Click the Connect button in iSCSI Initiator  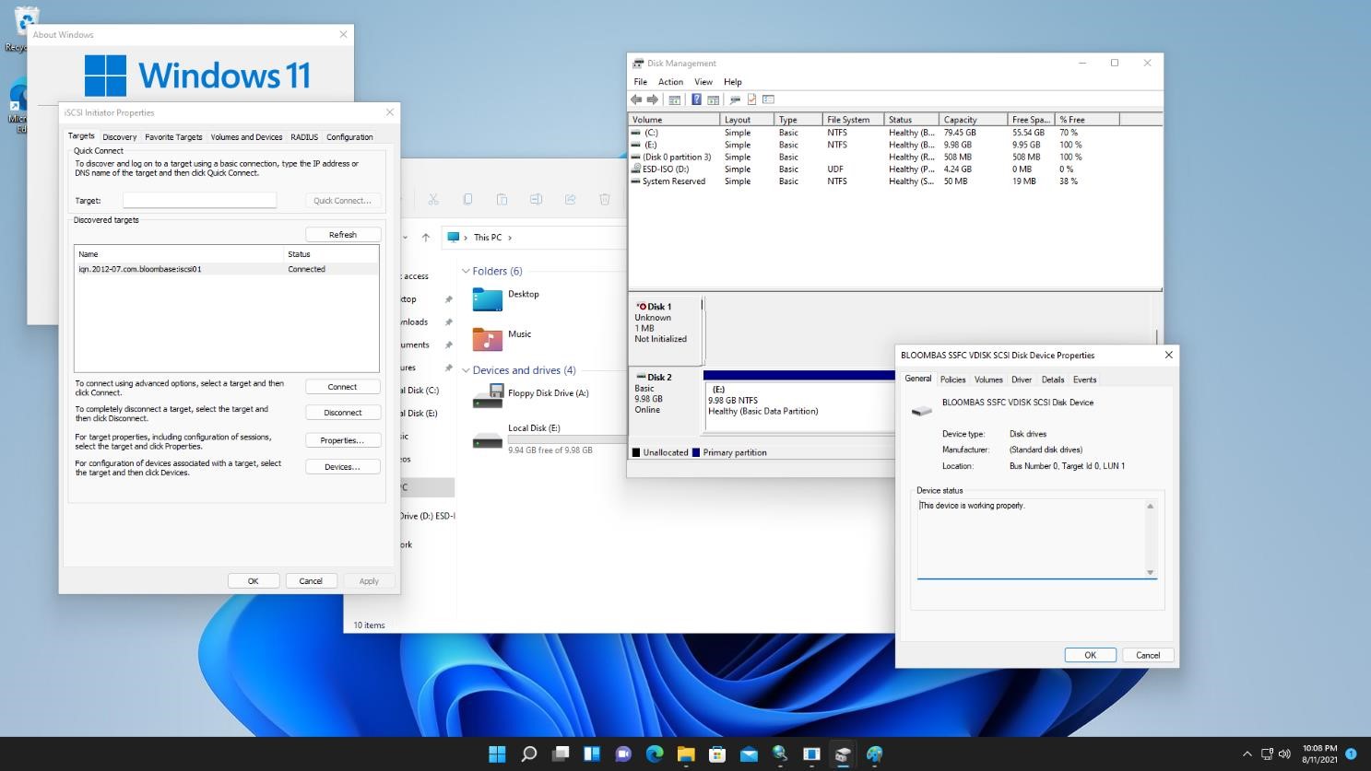[x=343, y=387]
